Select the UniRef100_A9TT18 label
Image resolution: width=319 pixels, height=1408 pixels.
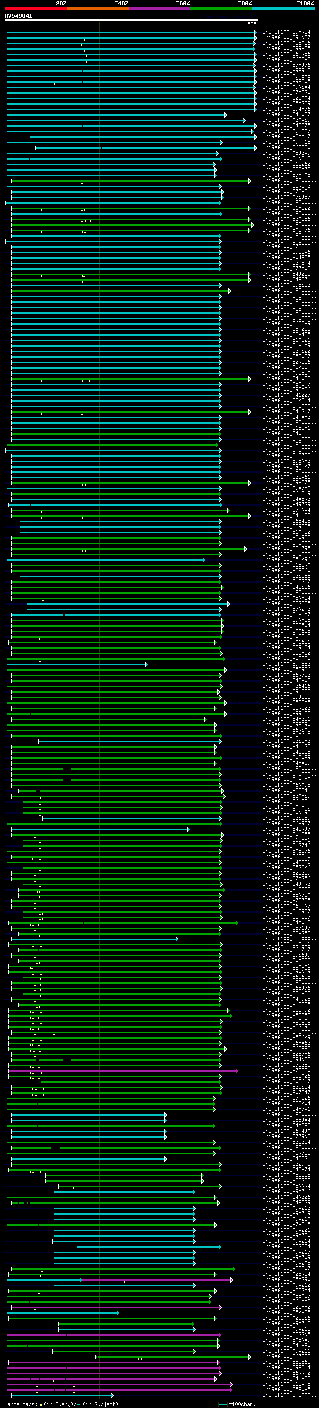[286, 142]
